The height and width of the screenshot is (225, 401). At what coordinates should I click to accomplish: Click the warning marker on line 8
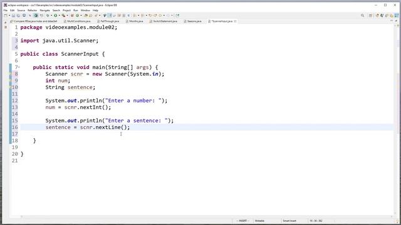point(11,74)
